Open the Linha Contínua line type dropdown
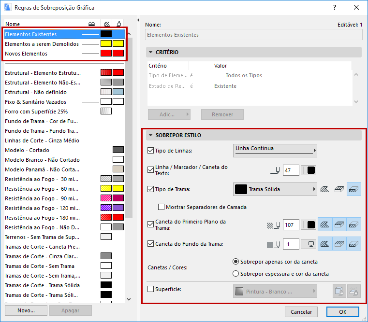368x322 pixels. pos(275,151)
